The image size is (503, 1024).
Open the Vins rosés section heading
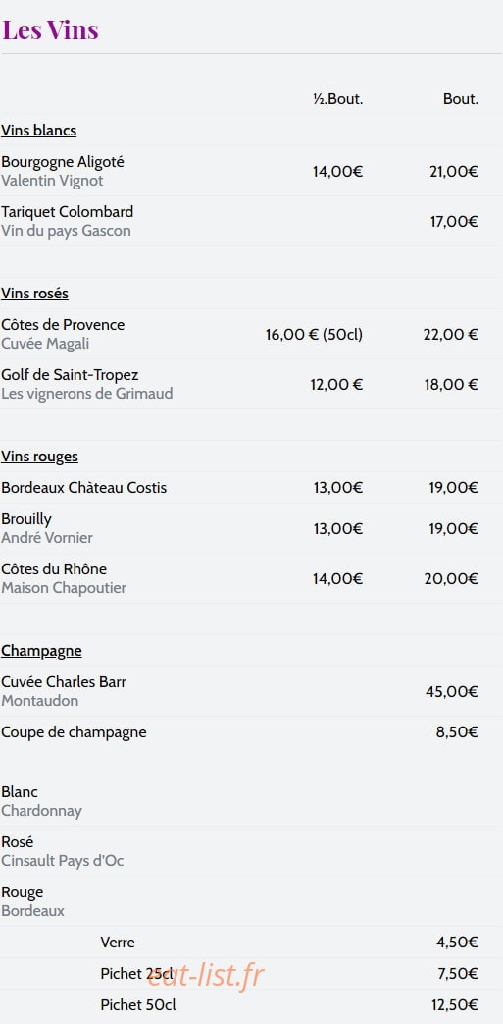[x=34, y=294]
